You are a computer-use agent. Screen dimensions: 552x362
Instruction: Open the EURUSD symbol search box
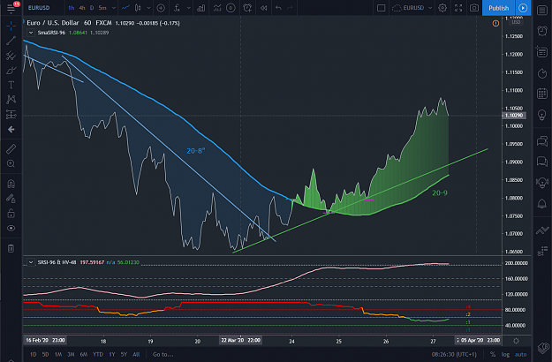(x=39, y=8)
